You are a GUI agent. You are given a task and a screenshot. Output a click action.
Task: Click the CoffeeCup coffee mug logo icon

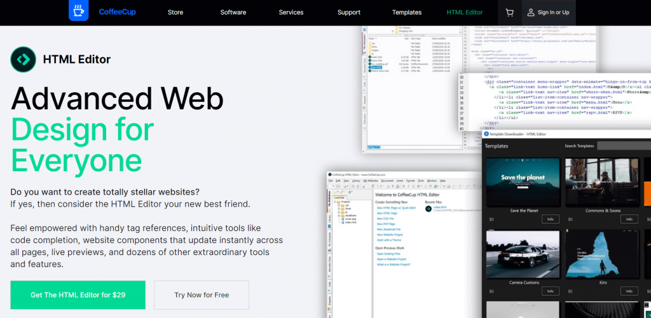pos(78,10)
